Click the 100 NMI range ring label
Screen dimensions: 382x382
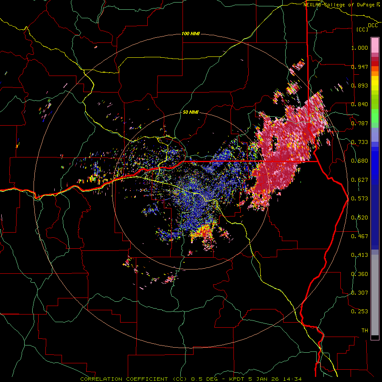(x=191, y=34)
